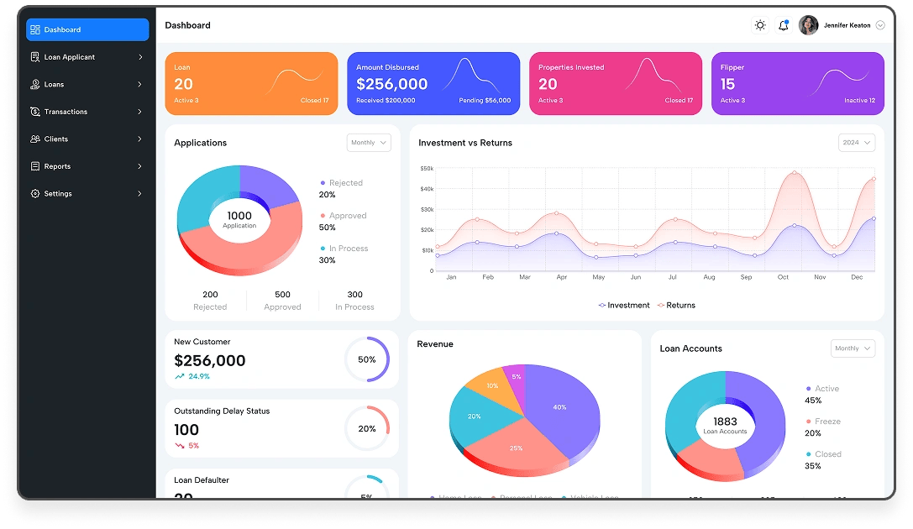The height and width of the screenshot is (529, 913).
Task: Click the 1000 Application donut center
Action: tap(239, 219)
